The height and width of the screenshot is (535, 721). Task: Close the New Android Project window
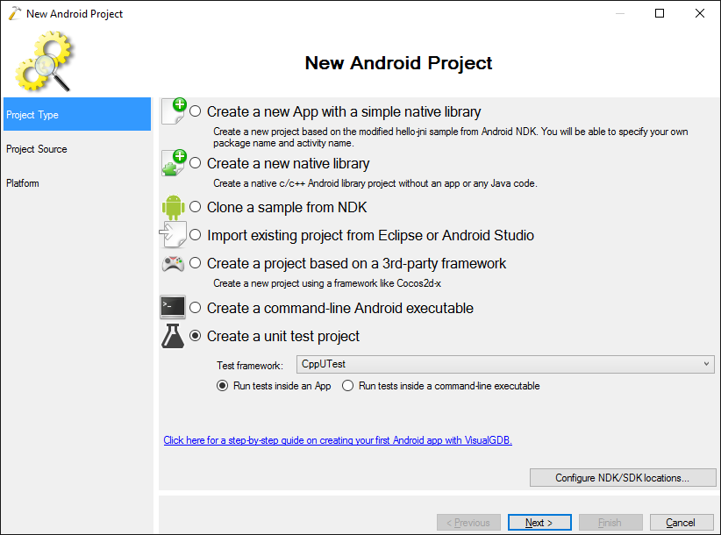(x=700, y=13)
